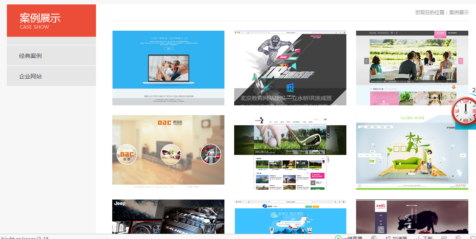
Task: Click the red 24-hour clock widget
Action: (x=465, y=109)
